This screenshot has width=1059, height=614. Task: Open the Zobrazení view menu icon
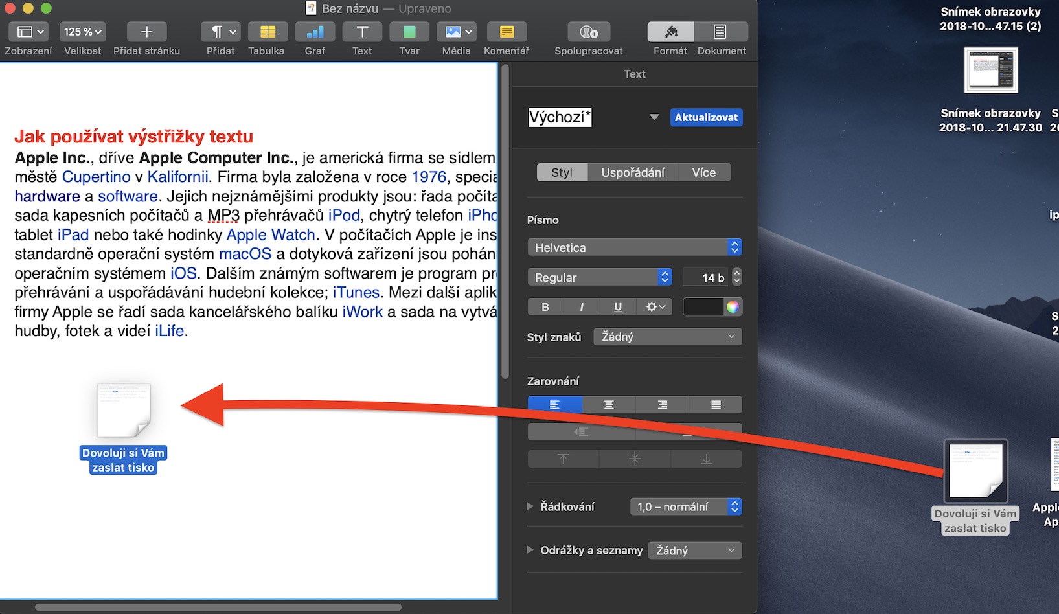click(29, 32)
